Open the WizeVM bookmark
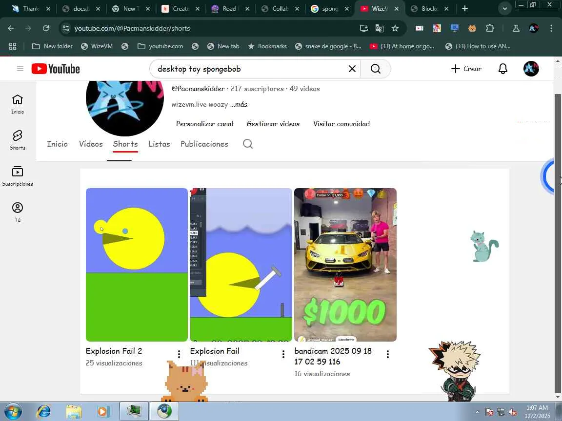 [97, 46]
